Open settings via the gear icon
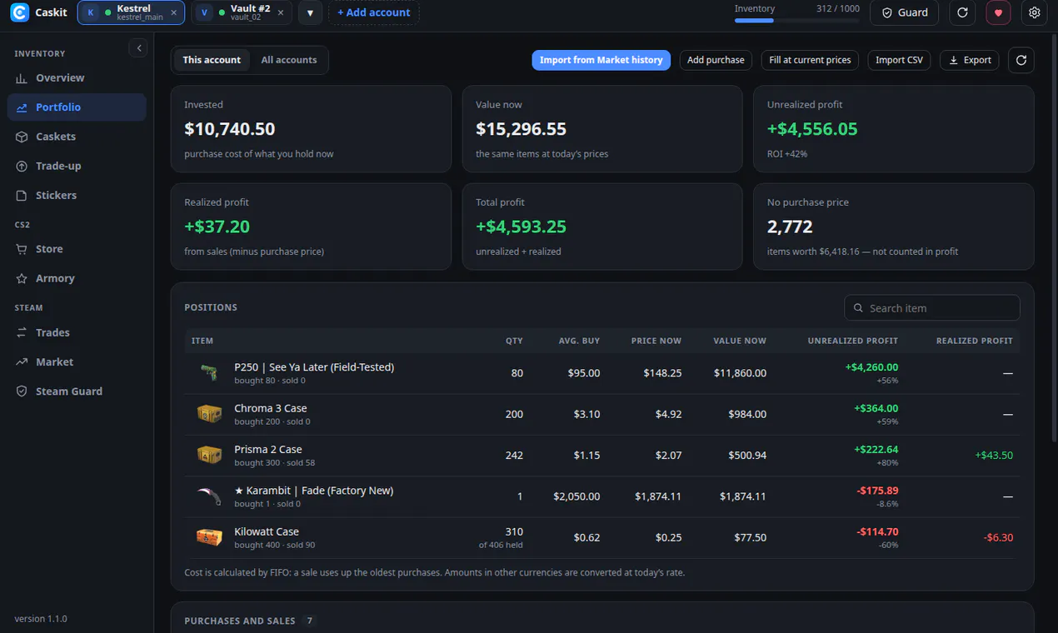The height and width of the screenshot is (633, 1058). point(1034,12)
